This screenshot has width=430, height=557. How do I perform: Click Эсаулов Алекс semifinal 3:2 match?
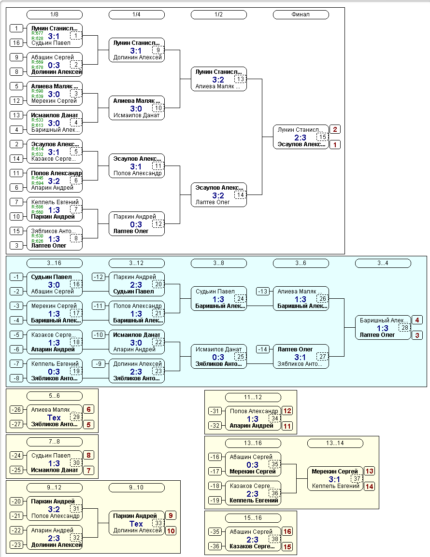(219, 195)
